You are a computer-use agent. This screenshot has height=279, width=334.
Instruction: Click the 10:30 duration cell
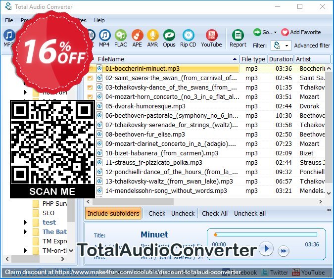pyautogui.click(x=284, y=115)
